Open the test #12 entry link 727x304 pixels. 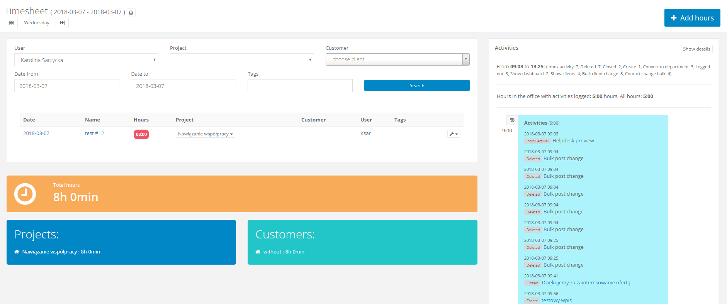[94, 133]
